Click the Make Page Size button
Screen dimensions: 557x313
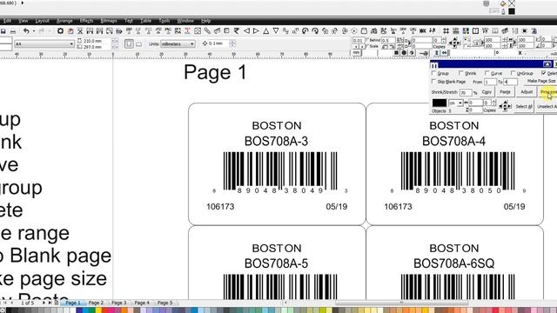pyautogui.click(x=541, y=81)
